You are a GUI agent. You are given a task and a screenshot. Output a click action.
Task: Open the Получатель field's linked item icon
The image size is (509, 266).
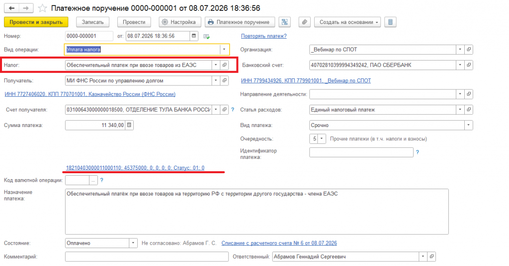(x=224, y=80)
